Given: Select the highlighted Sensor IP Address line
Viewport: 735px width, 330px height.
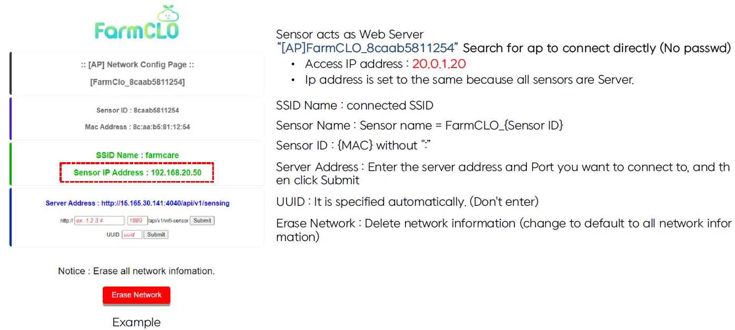Looking at the screenshot, I should pos(137,173).
